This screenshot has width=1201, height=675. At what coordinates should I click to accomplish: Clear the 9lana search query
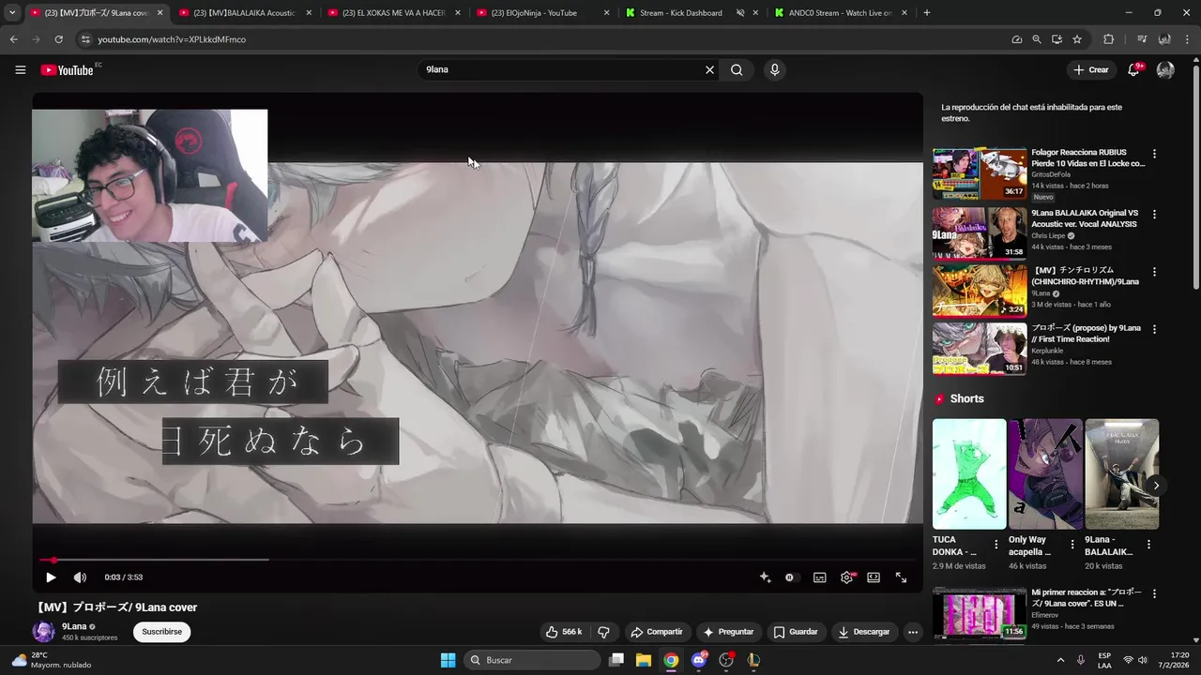[709, 69]
